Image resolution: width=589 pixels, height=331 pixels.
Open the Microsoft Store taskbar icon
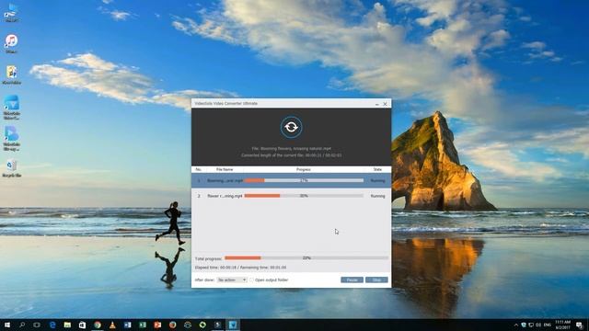point(82,325)
